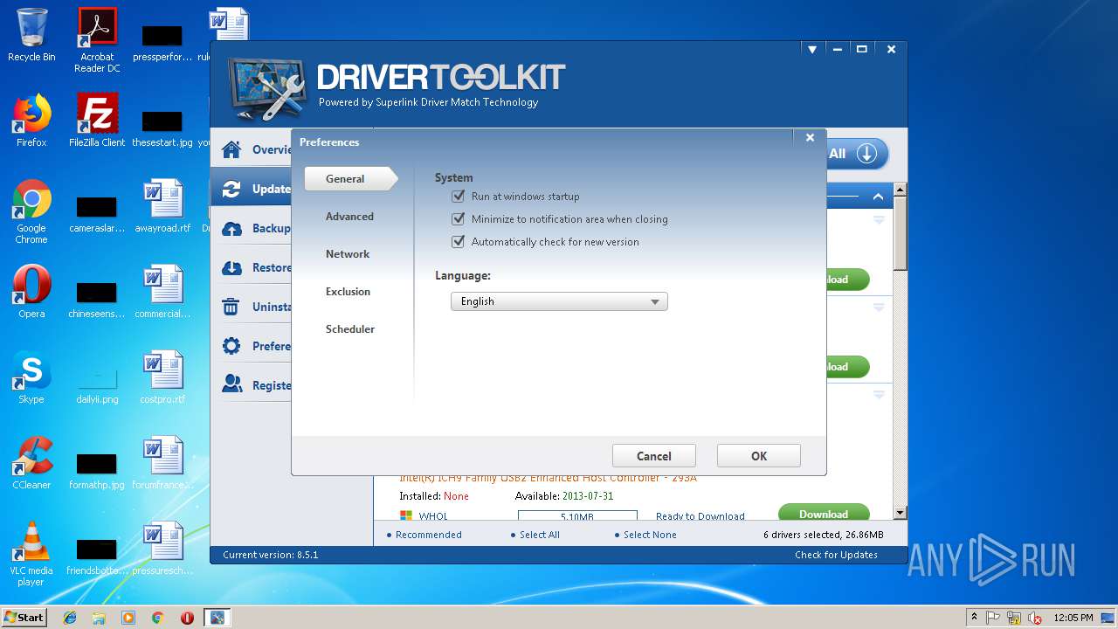Viewport: 1118px width, 629px height.
Task: Click the Recommended link
Action: click(428, 535)
